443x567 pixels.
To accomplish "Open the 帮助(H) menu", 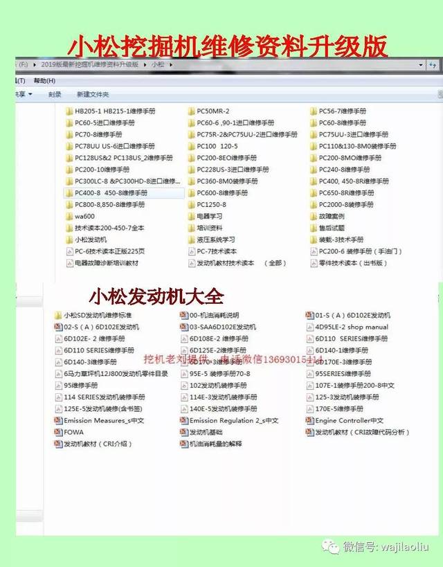I will (44, 80).
